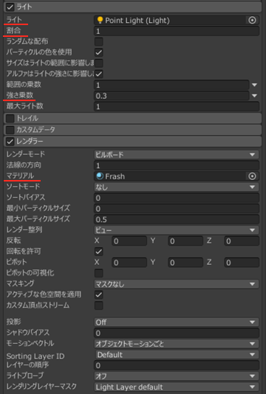Uncheck パーティクルの色を使用 checkbox

point(99,52)
